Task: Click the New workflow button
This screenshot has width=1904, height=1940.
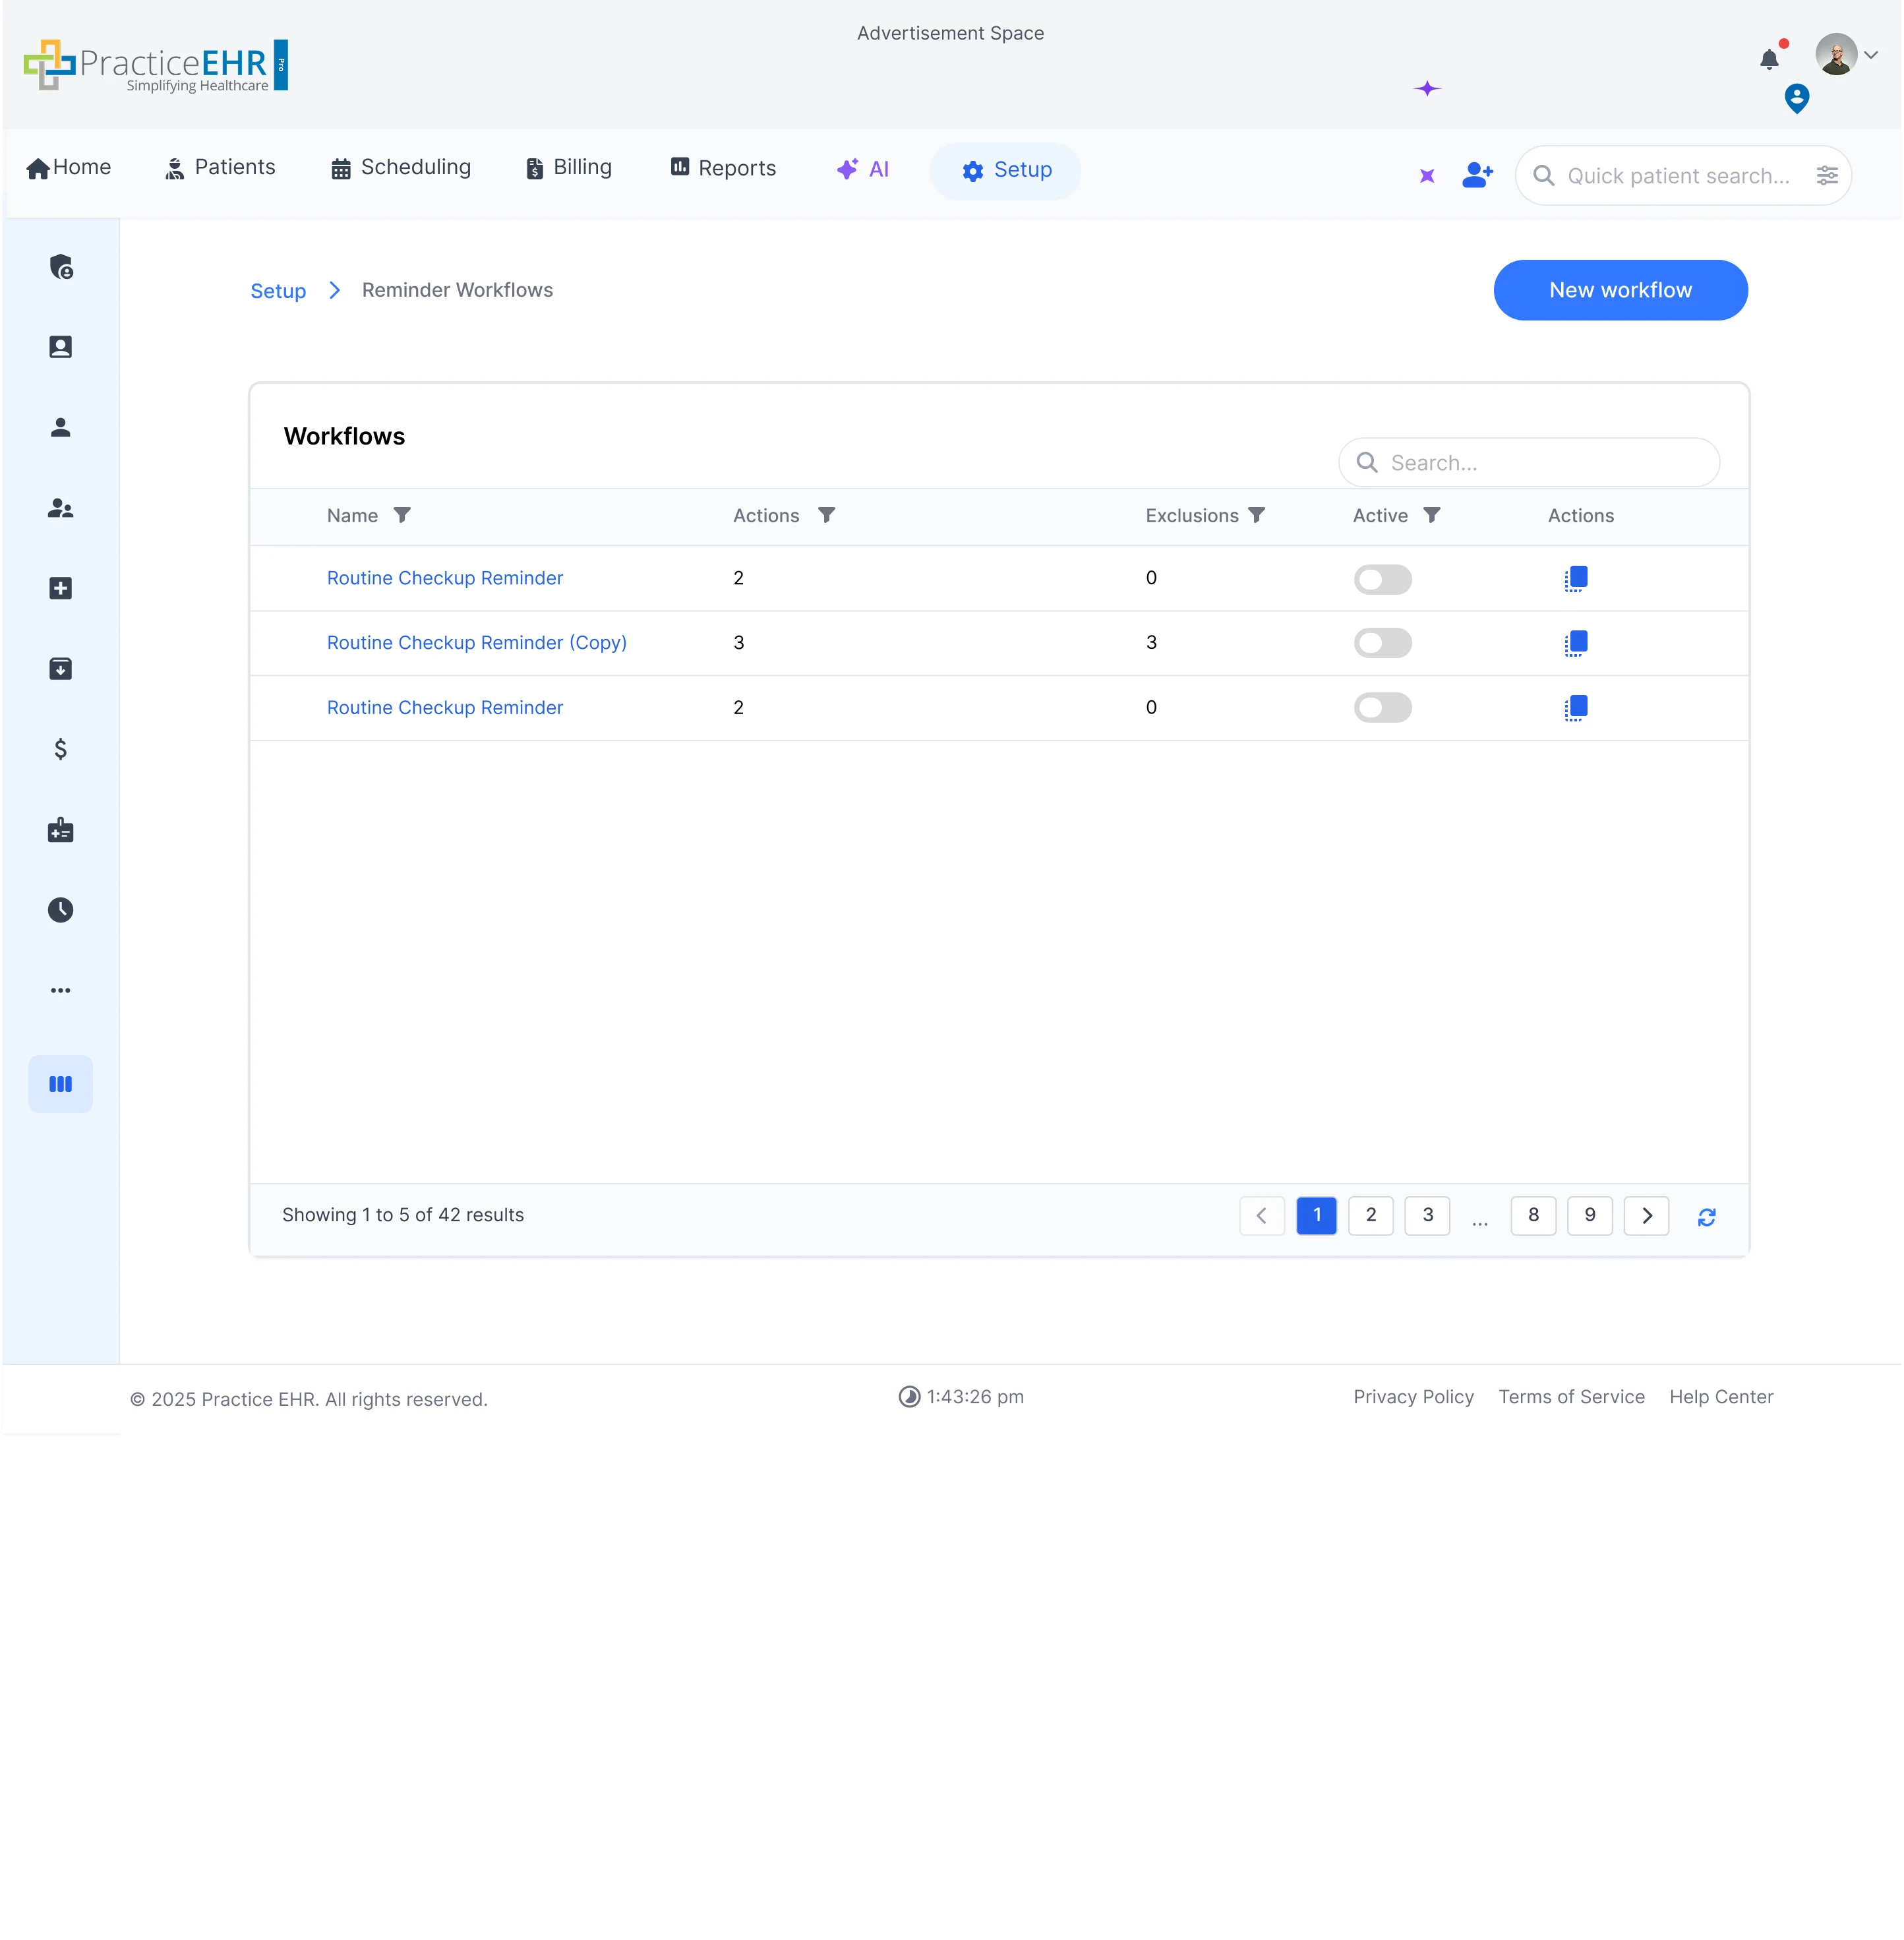Action: [1620, 290]
